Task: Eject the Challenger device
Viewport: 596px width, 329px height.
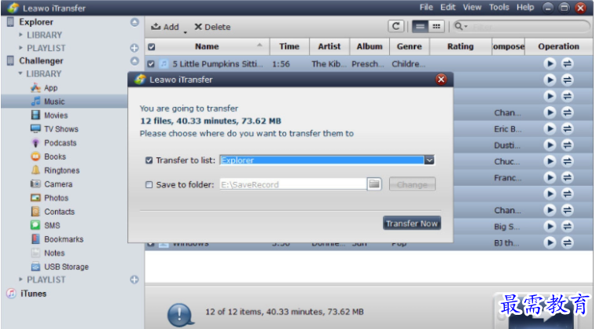Action: coord(134,61)
